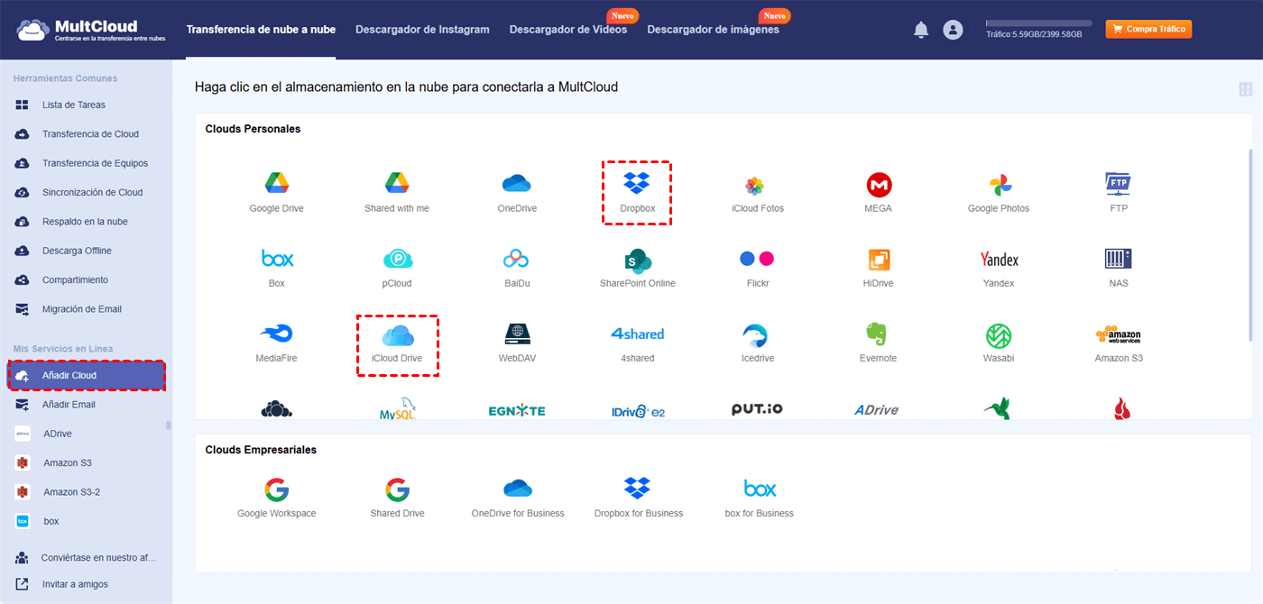
Task: Open pCloud to connect it
Action: click(397, 260)
